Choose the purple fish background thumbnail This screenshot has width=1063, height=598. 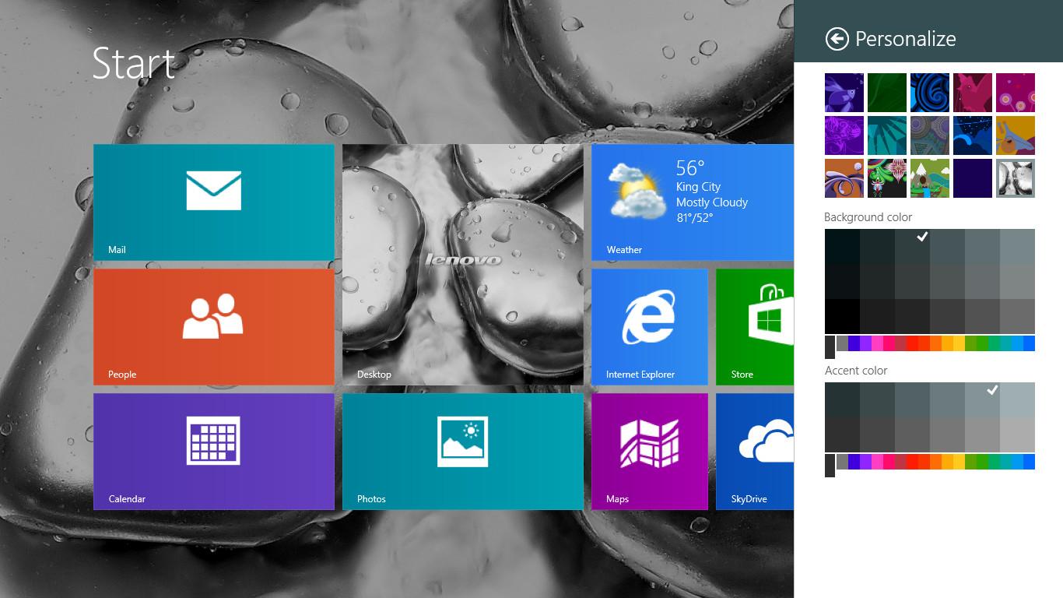pyautogui.click(x=844, y=93)
